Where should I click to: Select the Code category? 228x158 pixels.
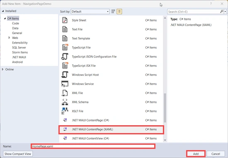[x=16, y=23]
